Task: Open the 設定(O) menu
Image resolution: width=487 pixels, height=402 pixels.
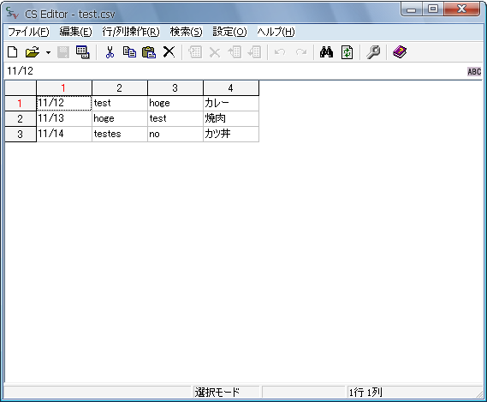Action: click(x=229, y=32)
